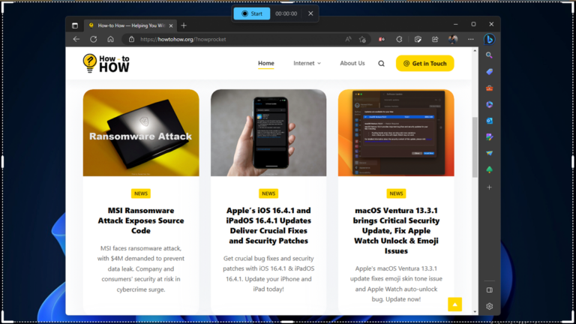Click the address bar URL field
Viewport: 576px width, 324px height.
(225, 39)
